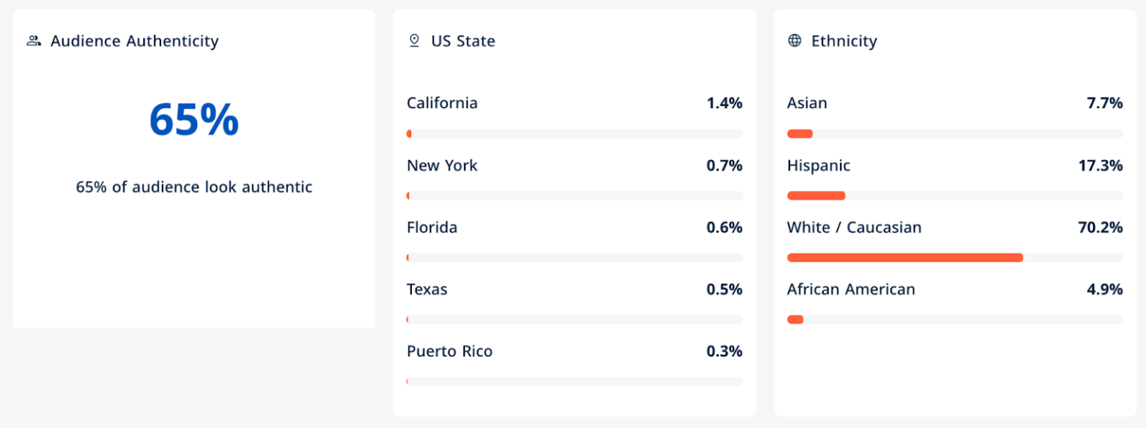Click the "65% of audience look authentic" text
1146x428 pixels.
click(x=194, y=187)
